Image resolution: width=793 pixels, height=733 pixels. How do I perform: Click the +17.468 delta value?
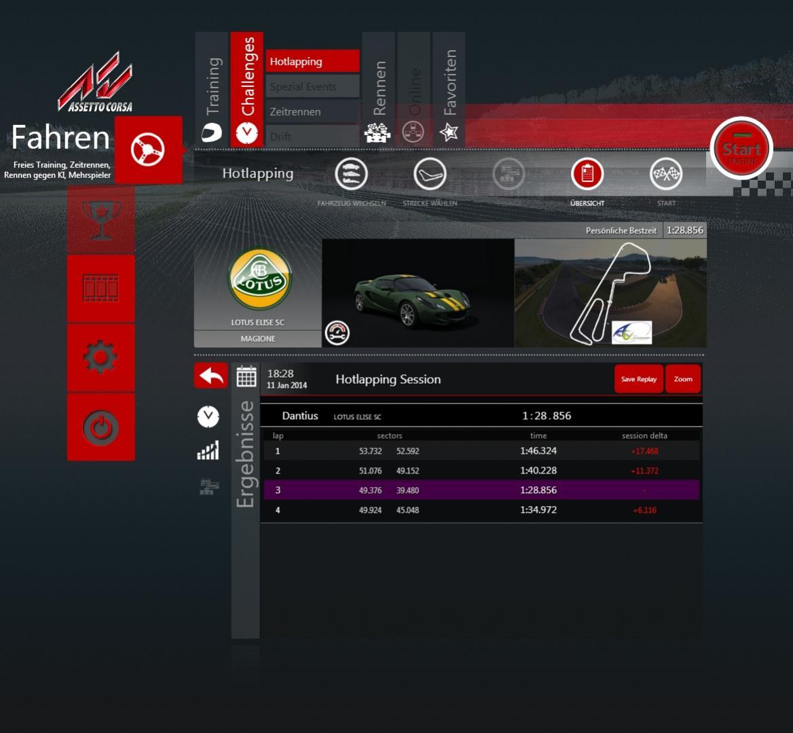click(645, 451)
